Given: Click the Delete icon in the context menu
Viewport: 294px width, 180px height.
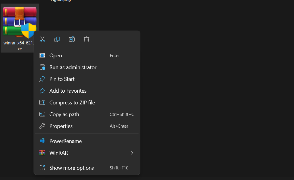Looking at the screenshot, I should tap(86, 39).
